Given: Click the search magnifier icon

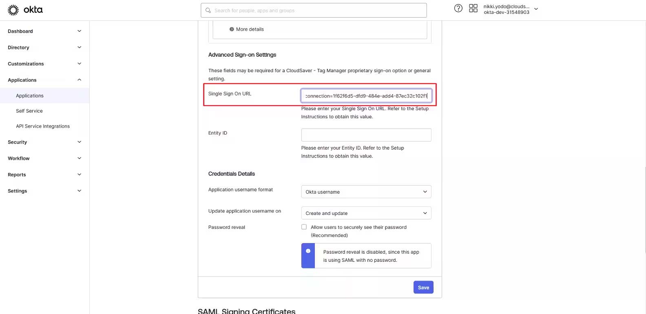Looking at the screenshot, I should point(208,10).
